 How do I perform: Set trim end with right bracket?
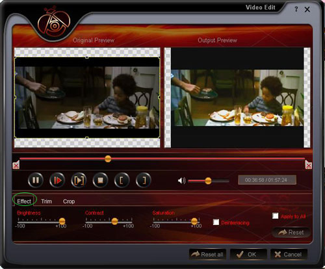(143, 180)
